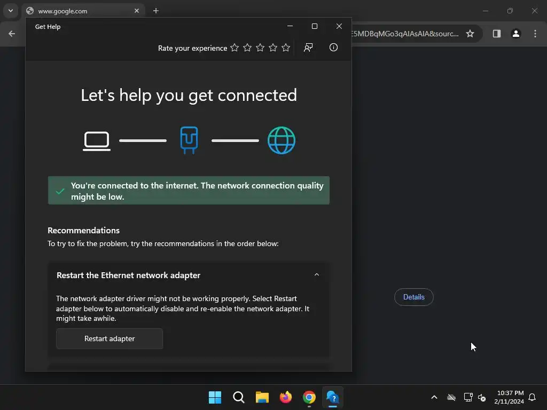This screenshot has width=547, height=410.
Task: Open the Windows Start menu
Action: [x=215, y=397]
